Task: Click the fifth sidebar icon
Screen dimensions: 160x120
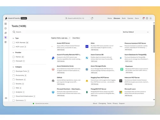Action: click(x=6, y=42)
